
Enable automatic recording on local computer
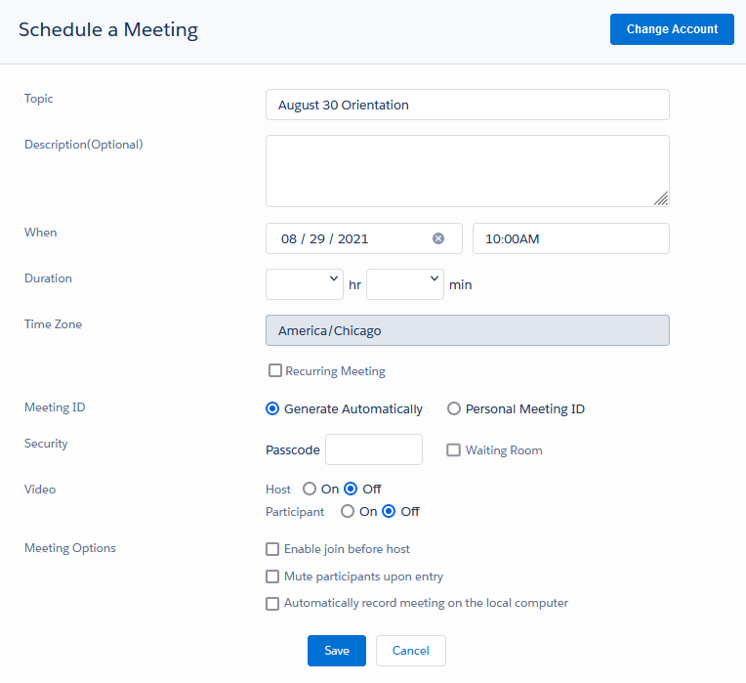pos(272,604)
